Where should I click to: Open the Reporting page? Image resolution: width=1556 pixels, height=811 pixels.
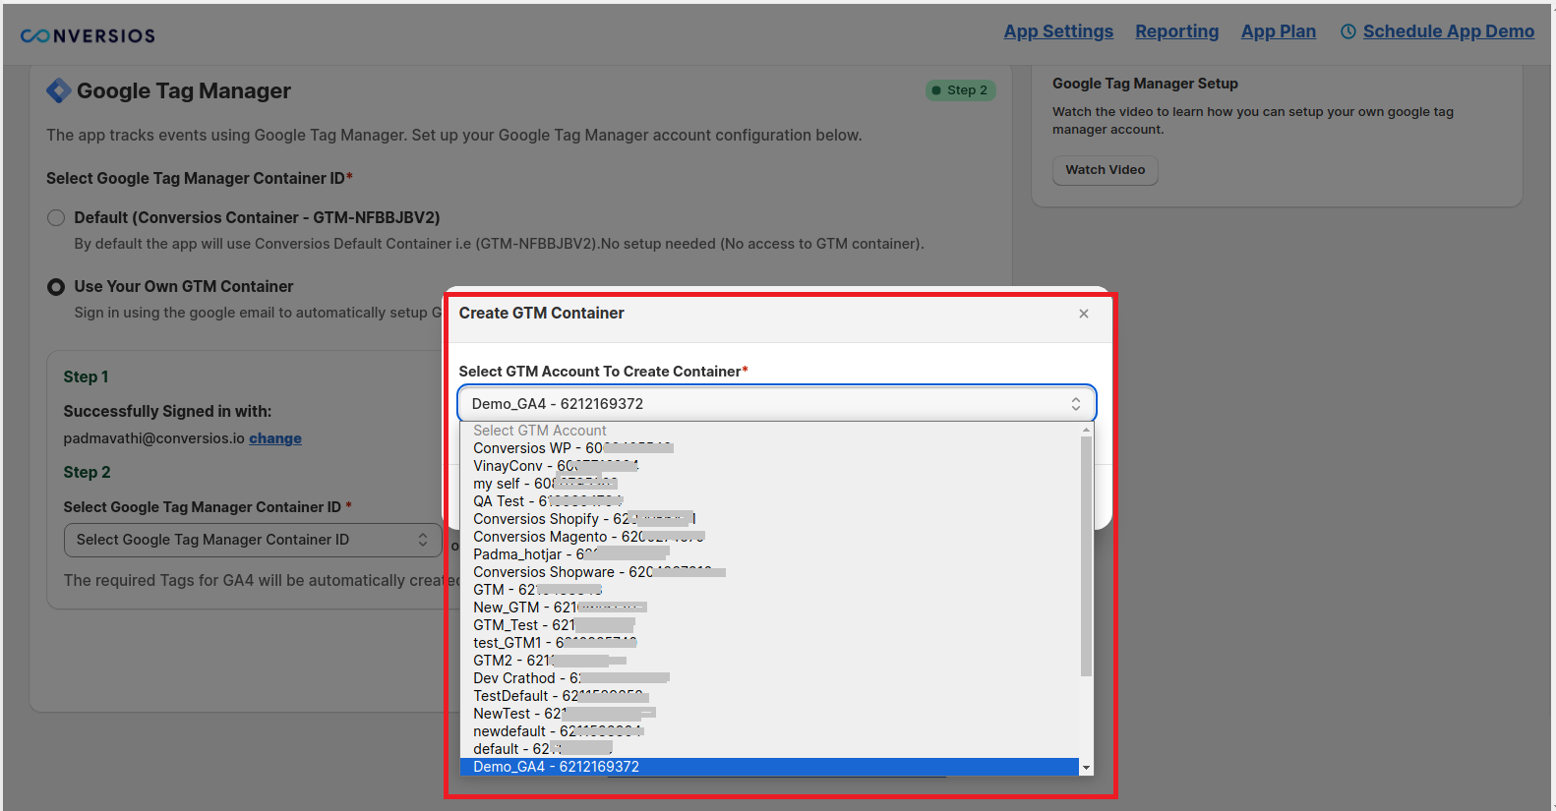point(1177,31)
